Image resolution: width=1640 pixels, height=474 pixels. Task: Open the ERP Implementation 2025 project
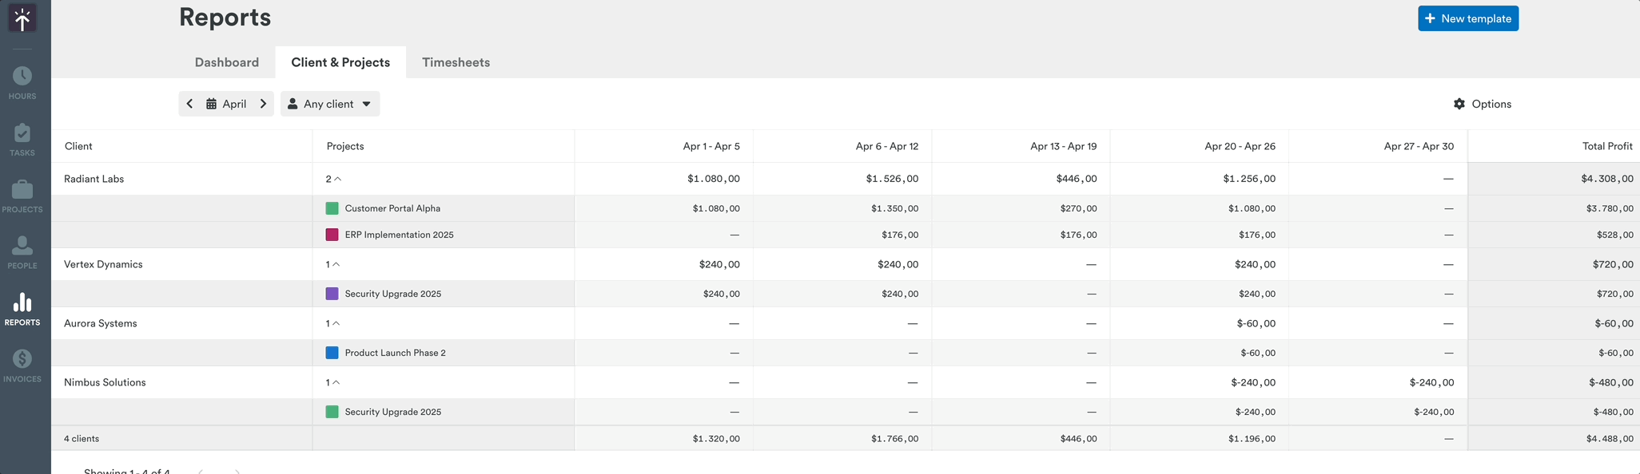(x=399, y=235)
